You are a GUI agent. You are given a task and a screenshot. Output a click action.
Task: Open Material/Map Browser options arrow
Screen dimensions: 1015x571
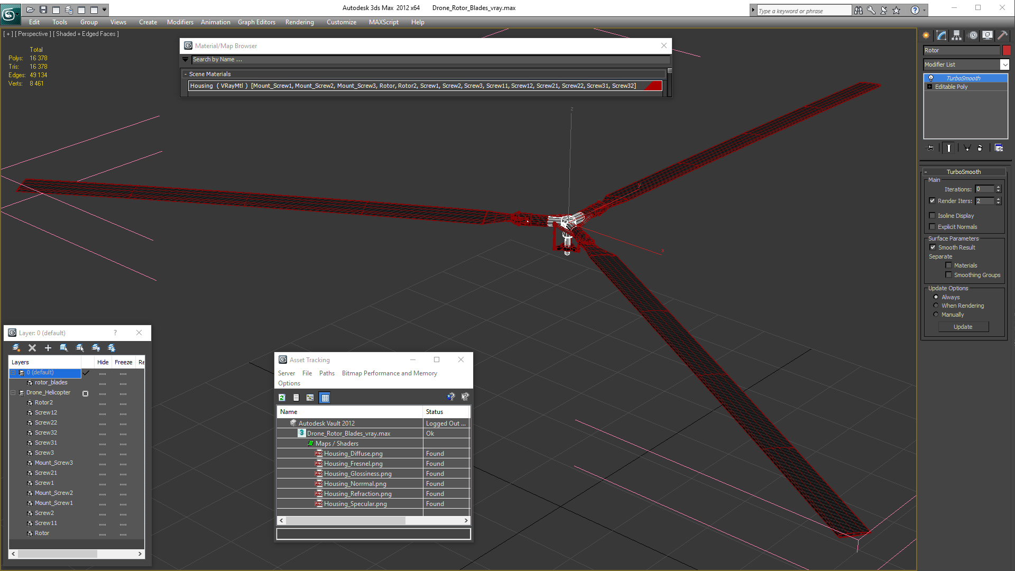click(186, 60)
